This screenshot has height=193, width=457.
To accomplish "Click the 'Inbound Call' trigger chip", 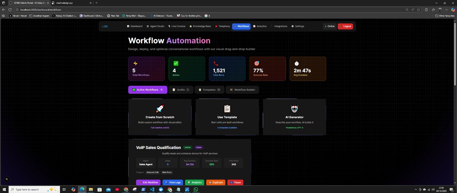I will pos(153,172).
